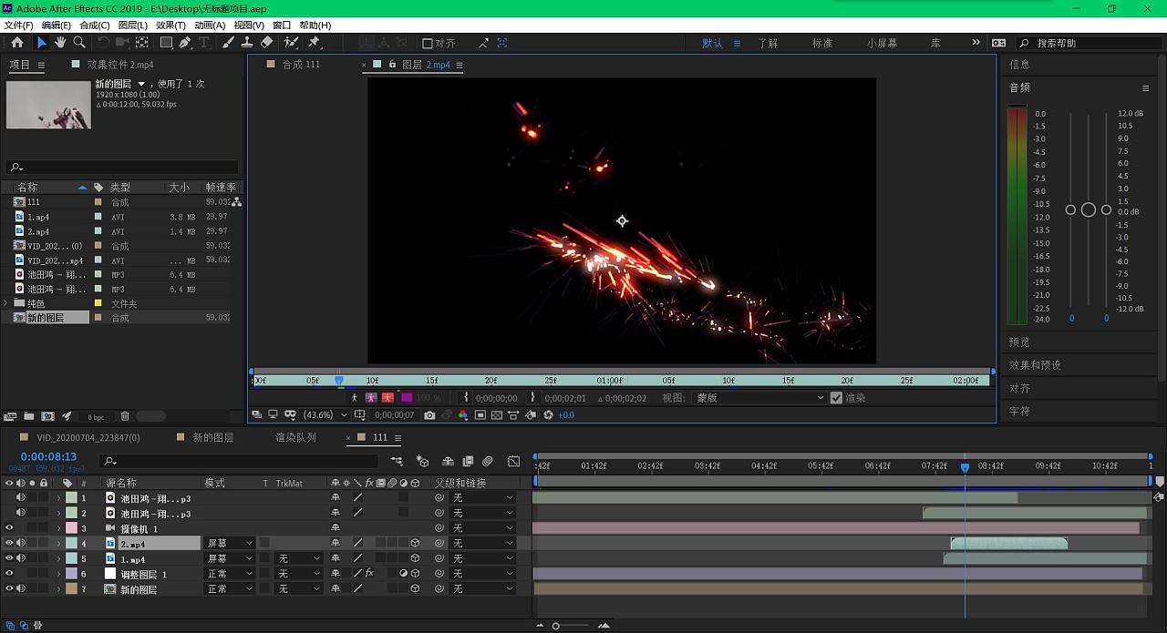Switch to the 渲染队列 tab
Screen dimensions: 1167x633
tap(296, 437)
